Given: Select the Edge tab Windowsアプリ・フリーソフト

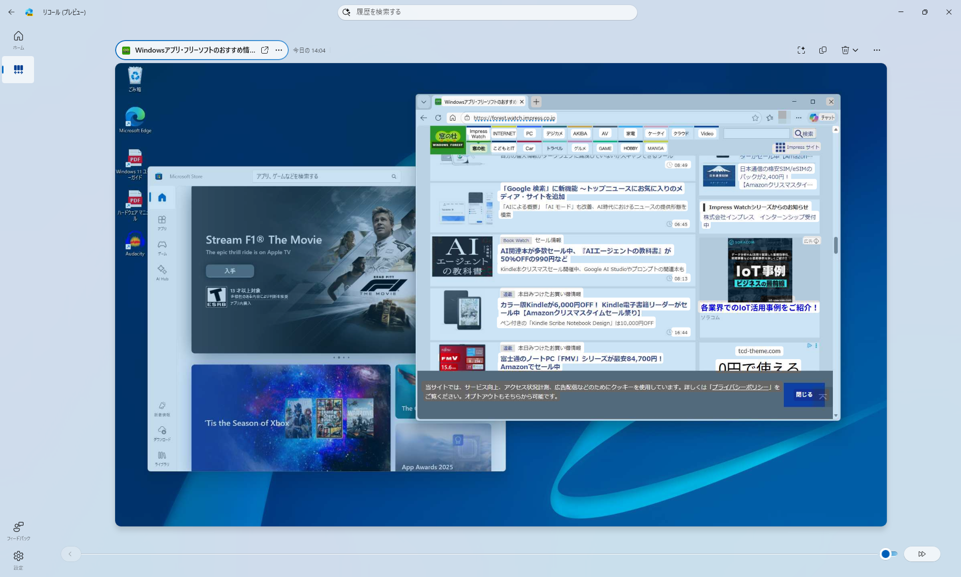Looking at the screenshot, I should coord(479,102).
